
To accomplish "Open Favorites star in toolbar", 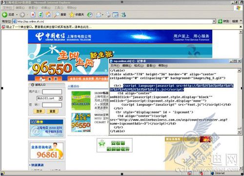I will (x=72, y=15).
